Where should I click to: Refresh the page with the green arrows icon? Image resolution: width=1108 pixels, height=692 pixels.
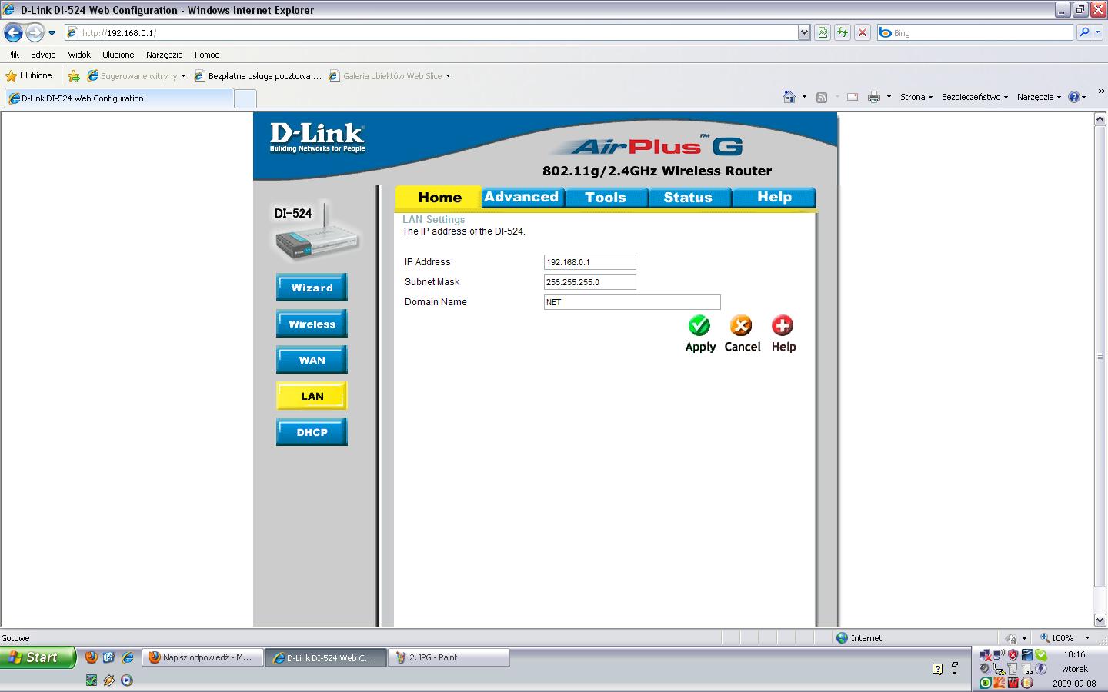pos(843,33)
